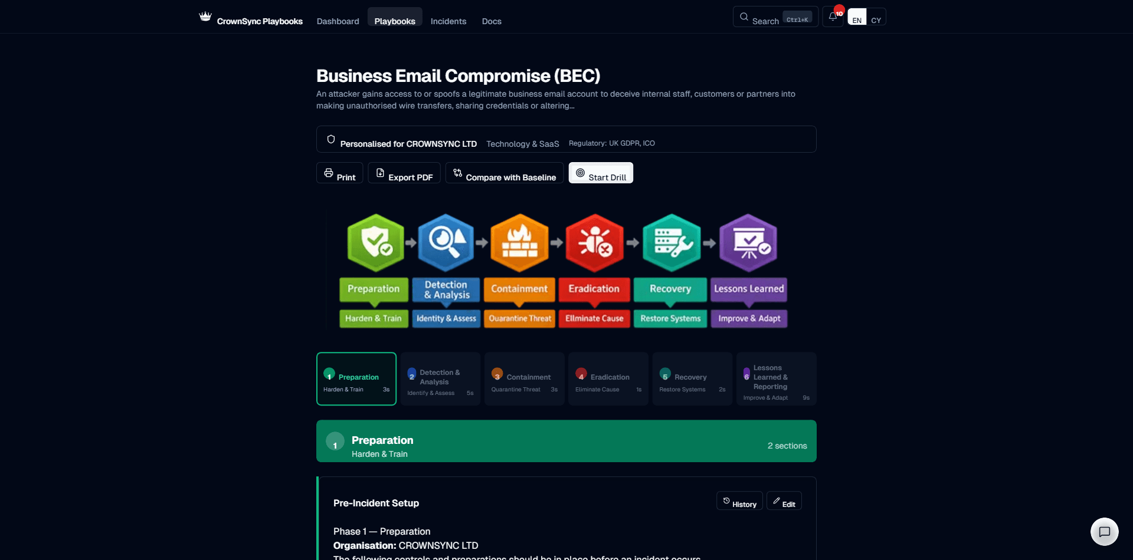
Task: Switch language to CY
Action: [876, 17]
